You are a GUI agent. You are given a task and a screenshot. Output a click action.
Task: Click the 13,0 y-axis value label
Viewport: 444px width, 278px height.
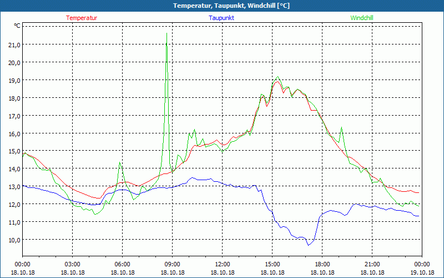pos(13,186)
